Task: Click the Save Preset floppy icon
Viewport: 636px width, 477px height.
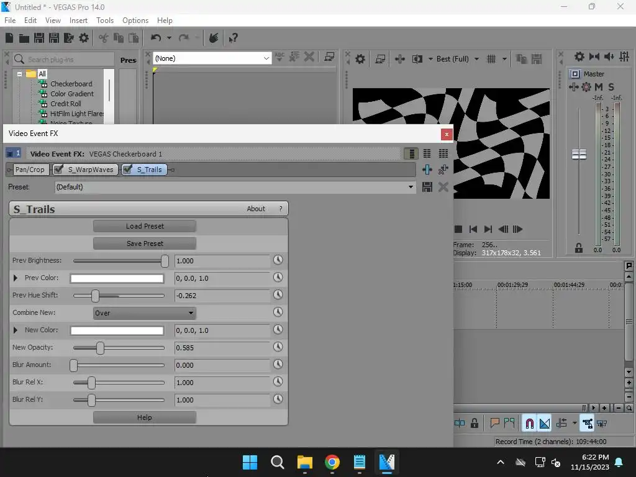Action: 427,187
